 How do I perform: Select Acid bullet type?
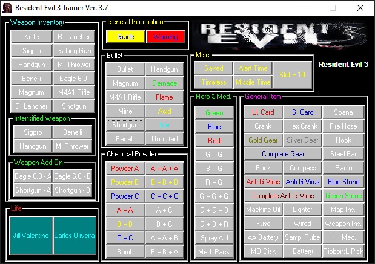point(165,111)
